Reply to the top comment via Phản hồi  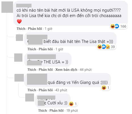tap(35, 29)
